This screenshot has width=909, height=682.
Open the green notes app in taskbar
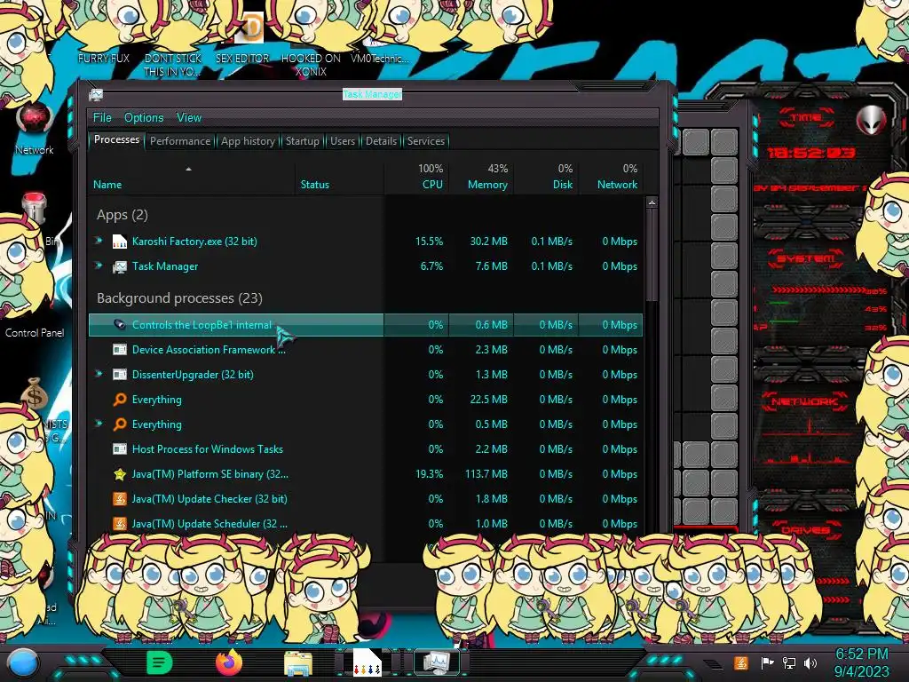click(159, 662)
